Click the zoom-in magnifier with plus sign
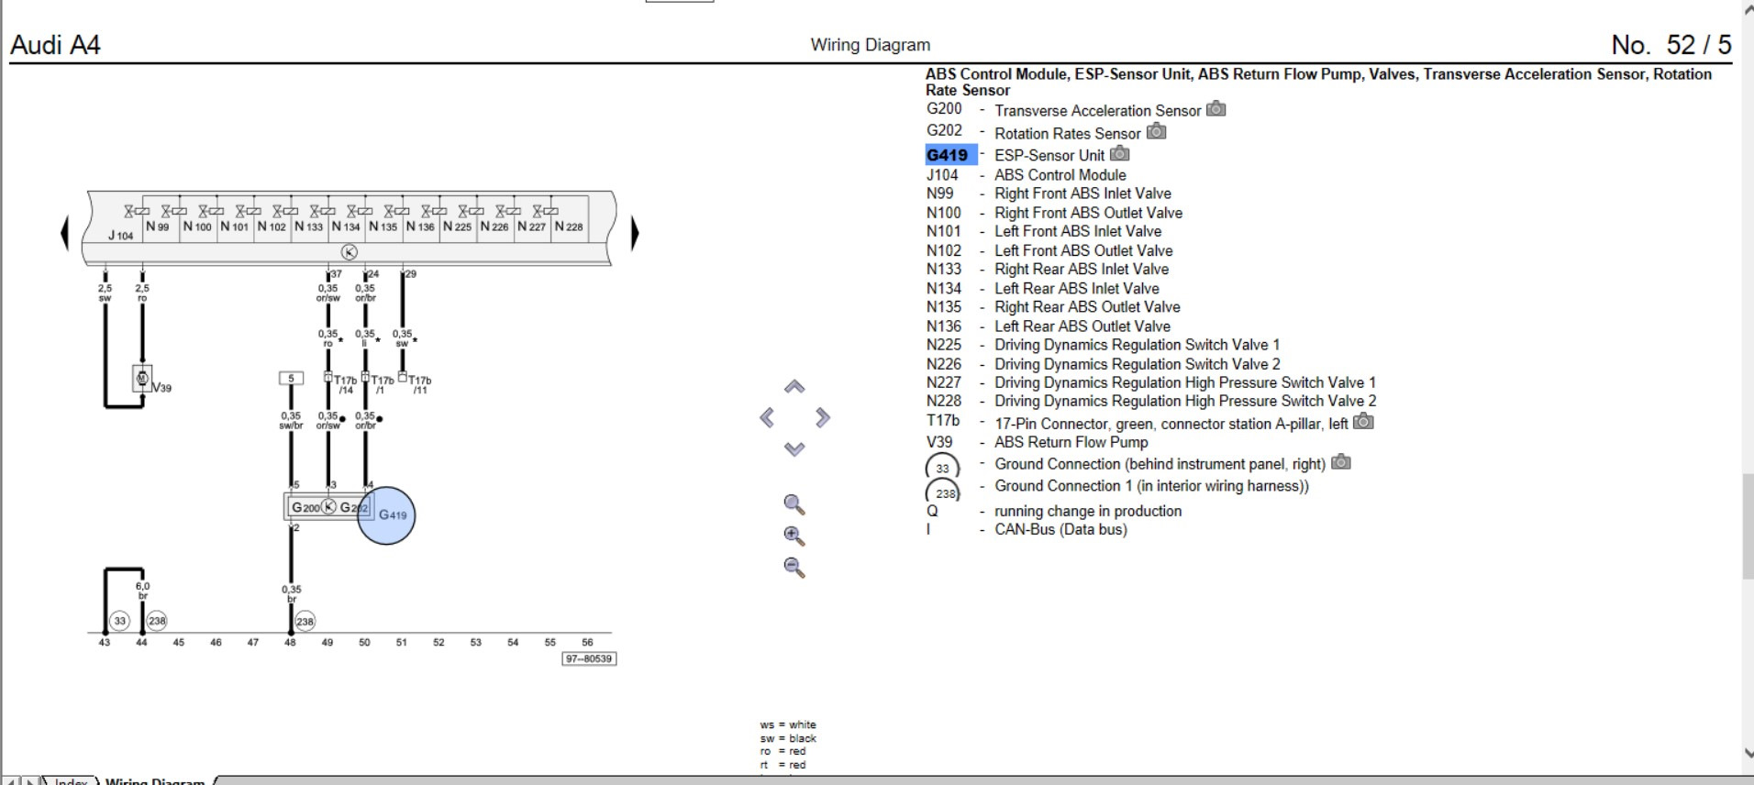 [x=794, y=536]
